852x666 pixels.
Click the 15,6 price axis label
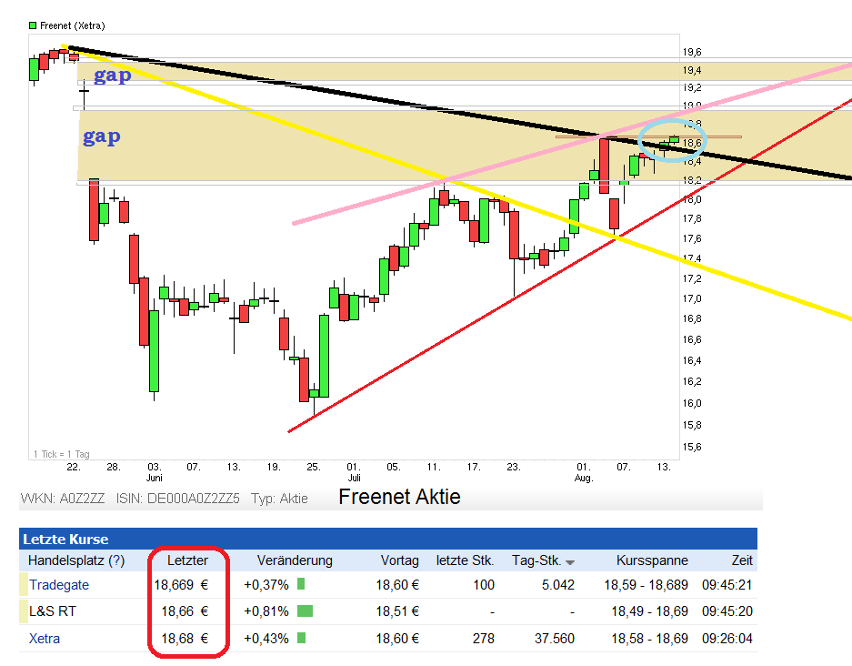[692, 447]
